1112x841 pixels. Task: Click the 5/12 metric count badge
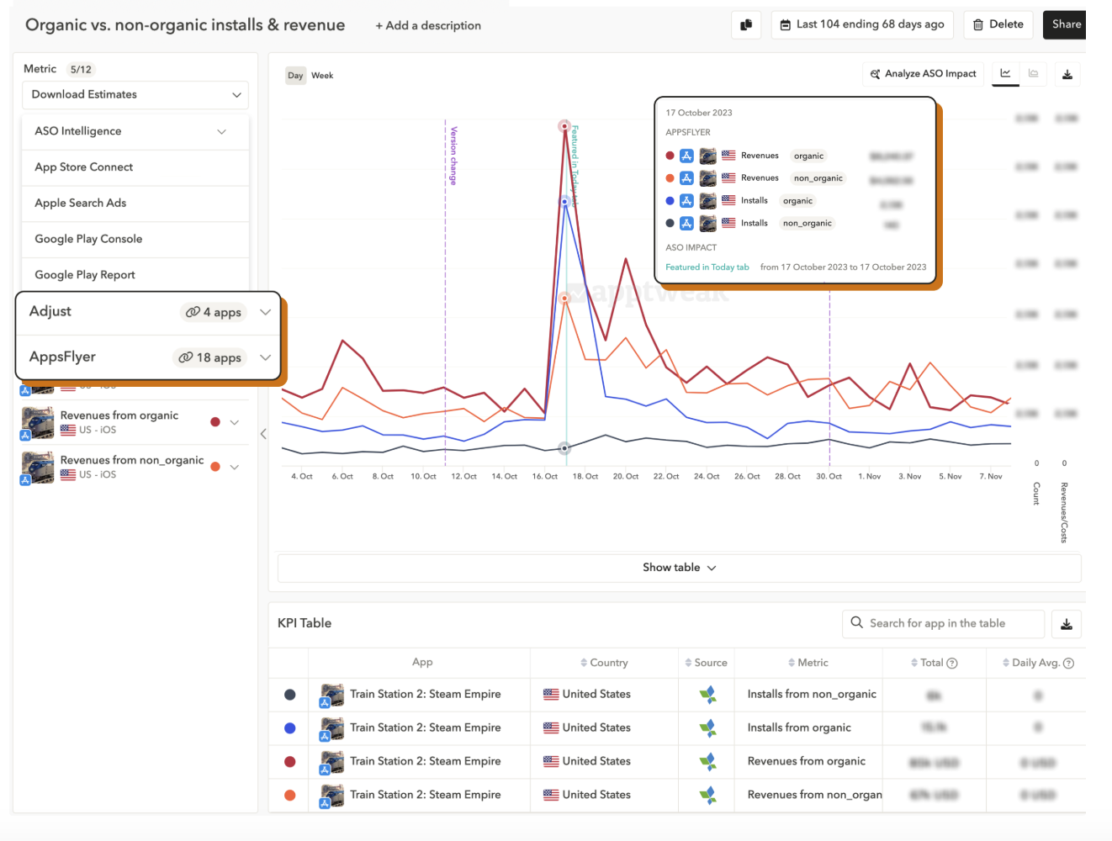pos(82,70)
